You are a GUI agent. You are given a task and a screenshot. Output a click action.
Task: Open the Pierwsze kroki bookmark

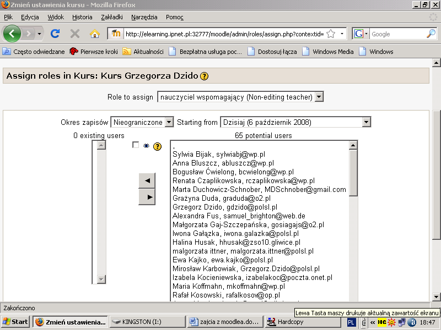click(94, 52)
